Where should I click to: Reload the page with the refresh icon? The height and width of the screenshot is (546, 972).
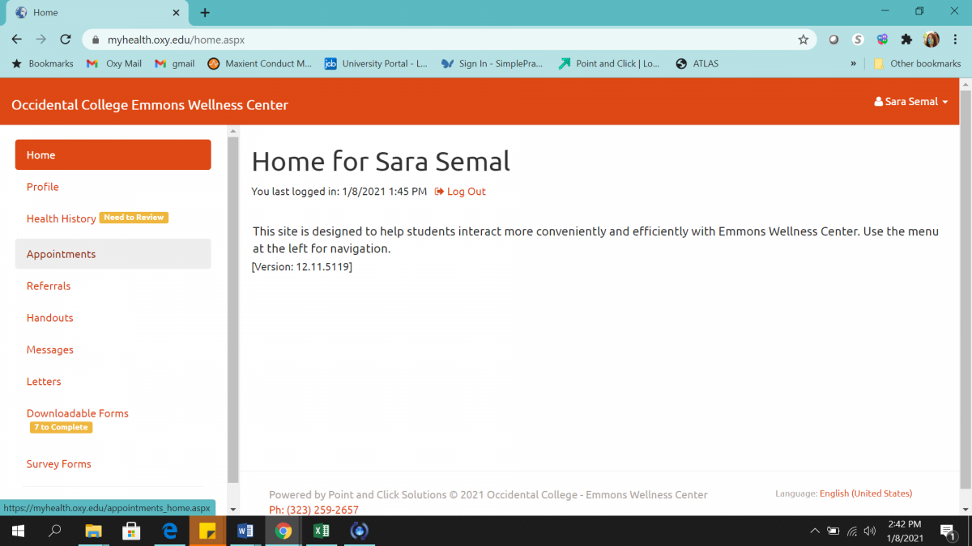tap(66, 39)
